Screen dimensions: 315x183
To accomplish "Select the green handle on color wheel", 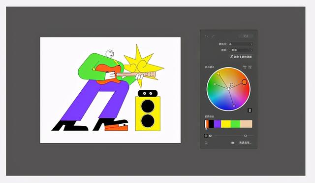I will tap(215, 84).
